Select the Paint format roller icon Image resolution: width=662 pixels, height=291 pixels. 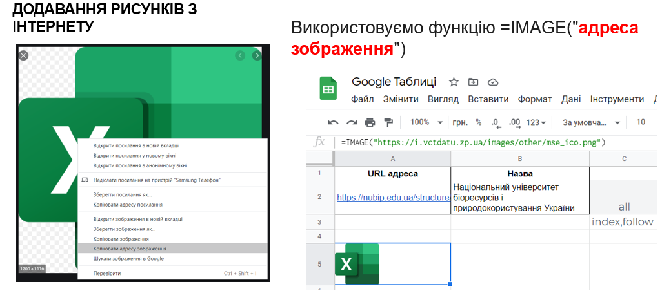tap(388, 122)
